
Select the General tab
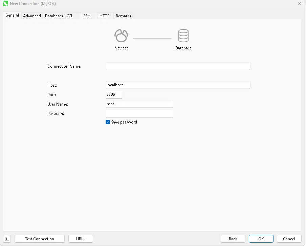click(12, 15)
